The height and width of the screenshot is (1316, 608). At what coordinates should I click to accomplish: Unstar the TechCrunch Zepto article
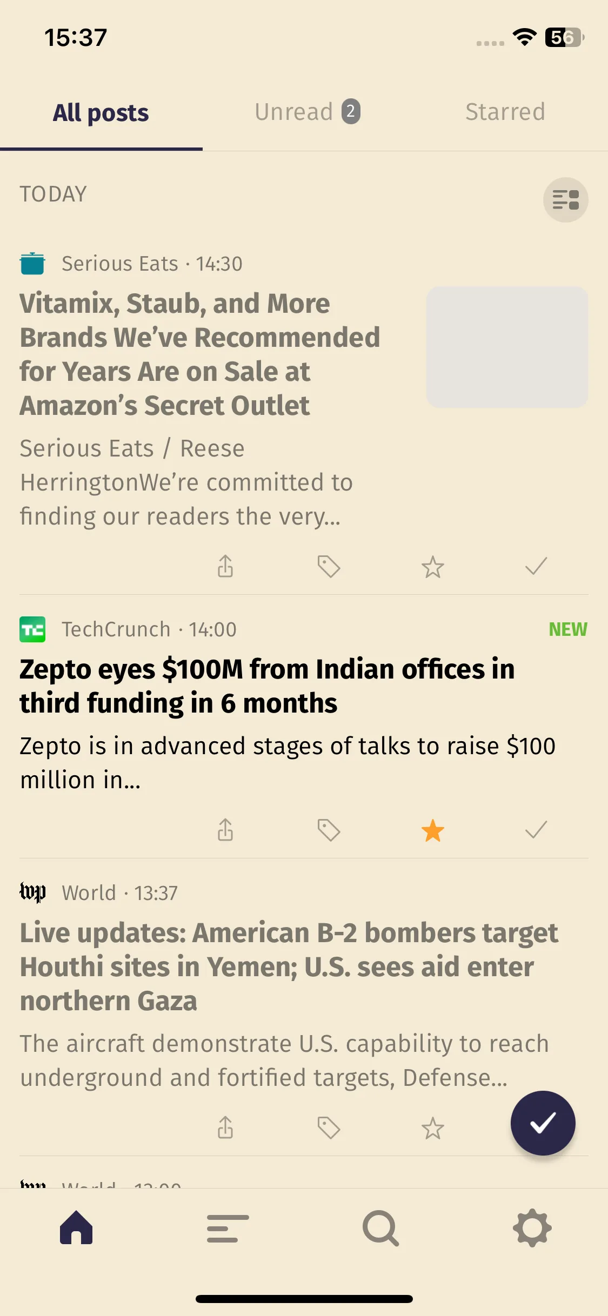click(433, 831)
